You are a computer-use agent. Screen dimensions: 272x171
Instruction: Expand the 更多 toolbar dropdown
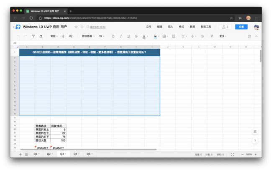pyautogui.click(x=223, y=36)
